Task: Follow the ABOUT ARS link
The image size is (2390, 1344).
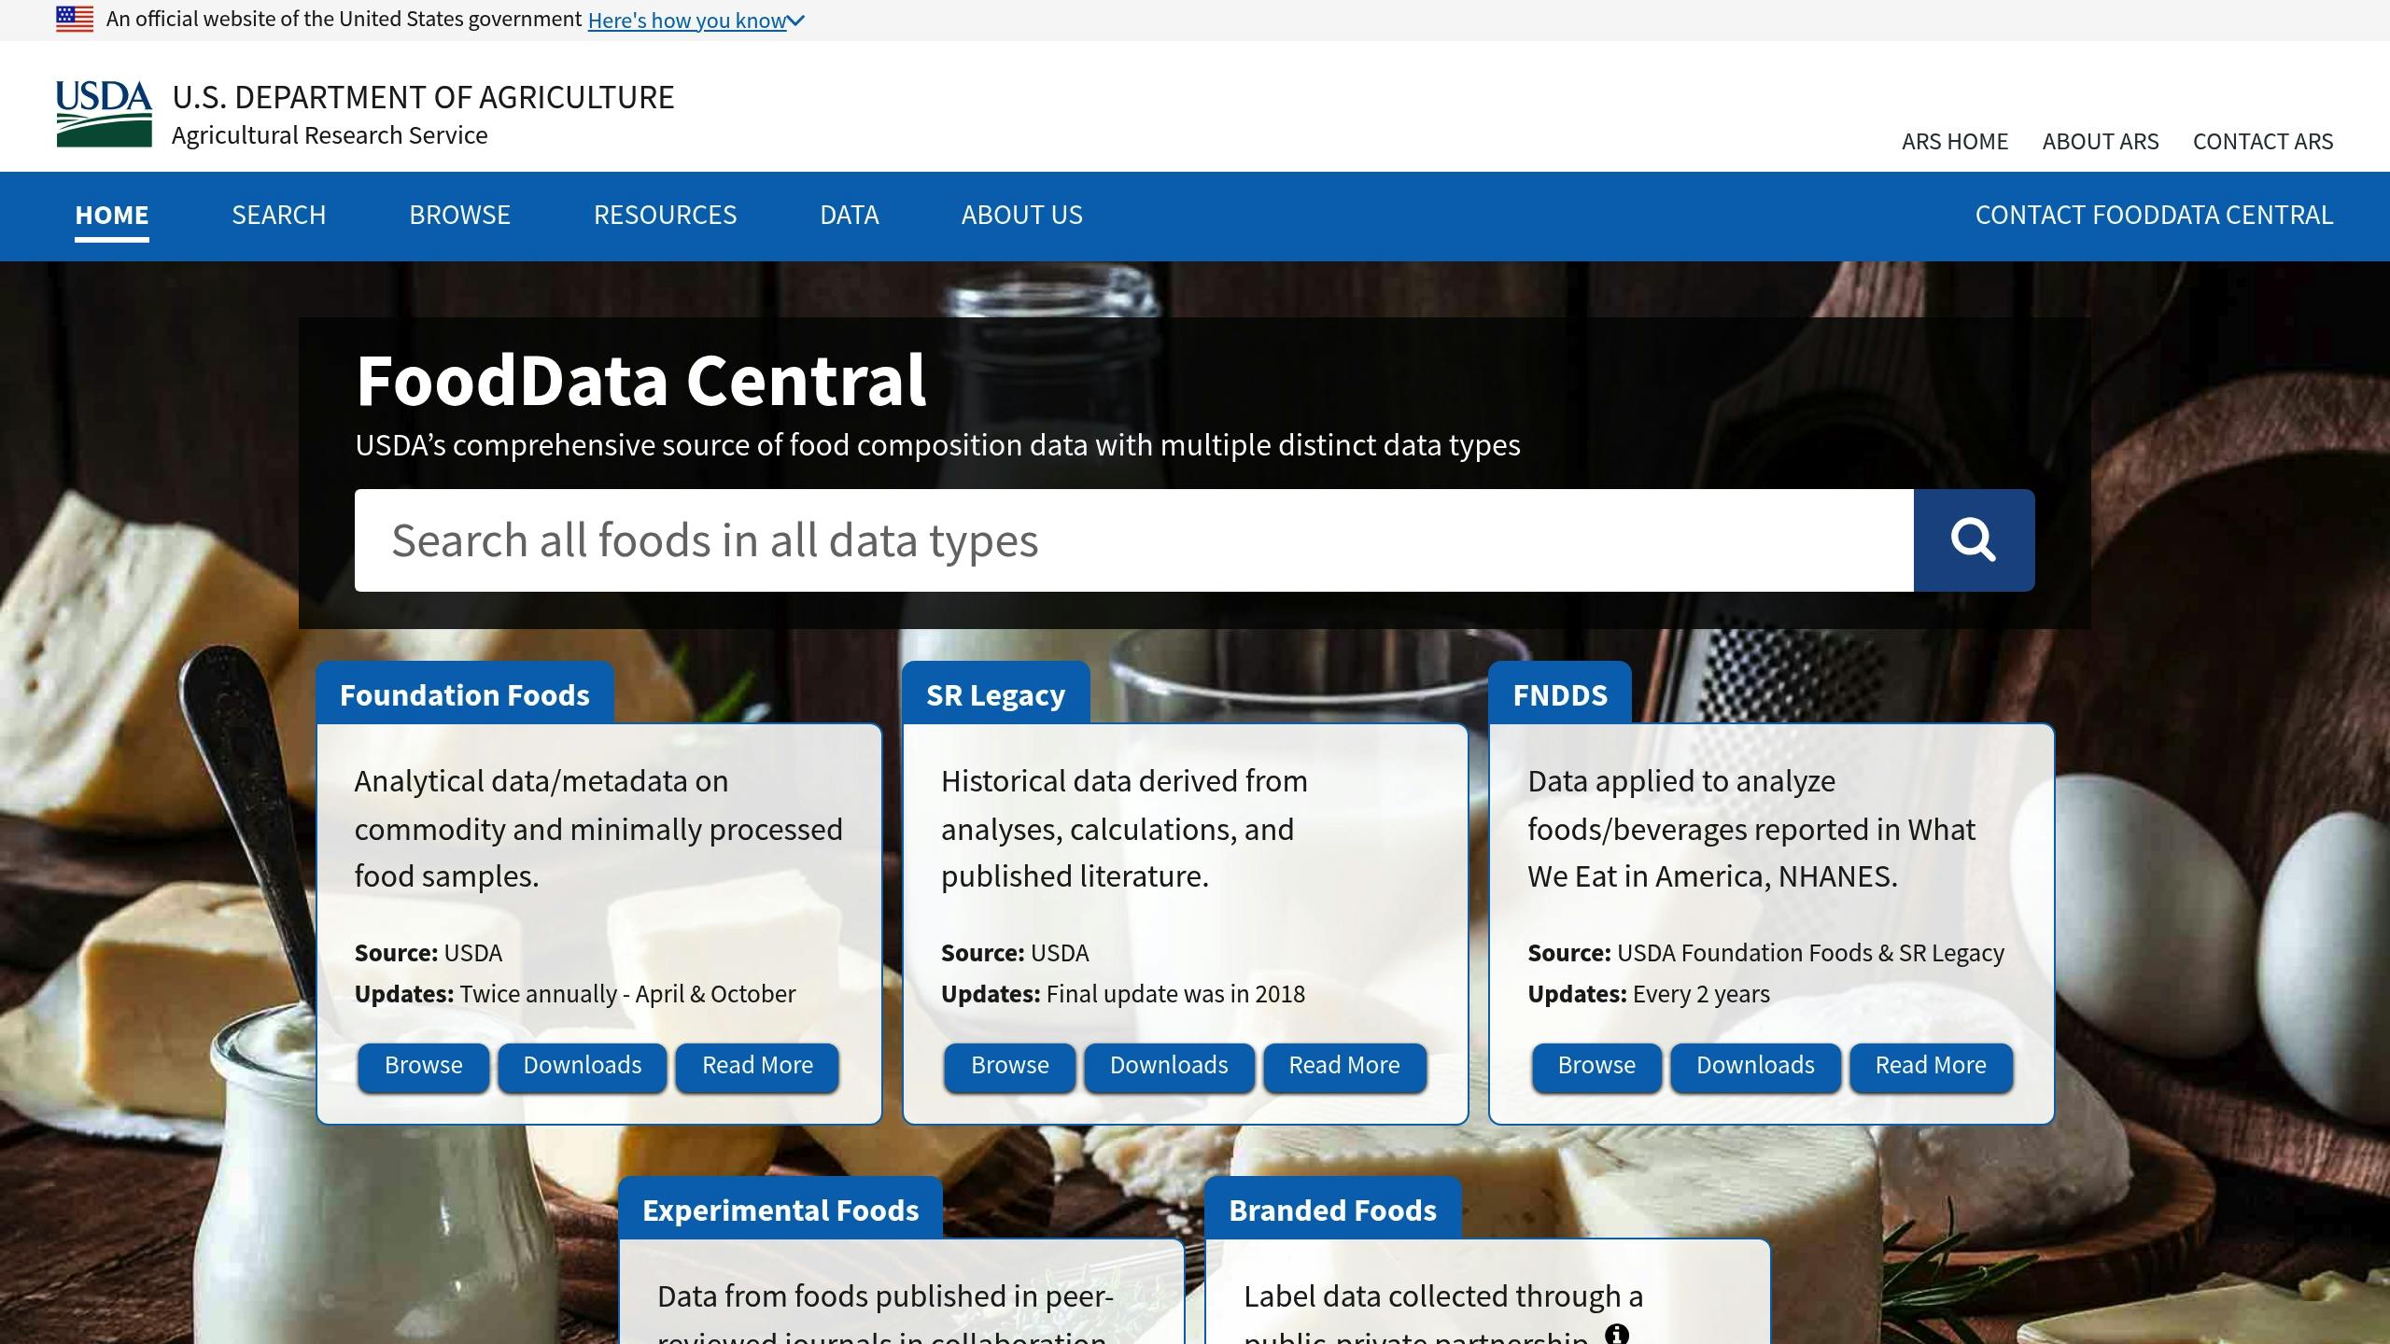Action: pyautogui.click(x=2101, y=142)
